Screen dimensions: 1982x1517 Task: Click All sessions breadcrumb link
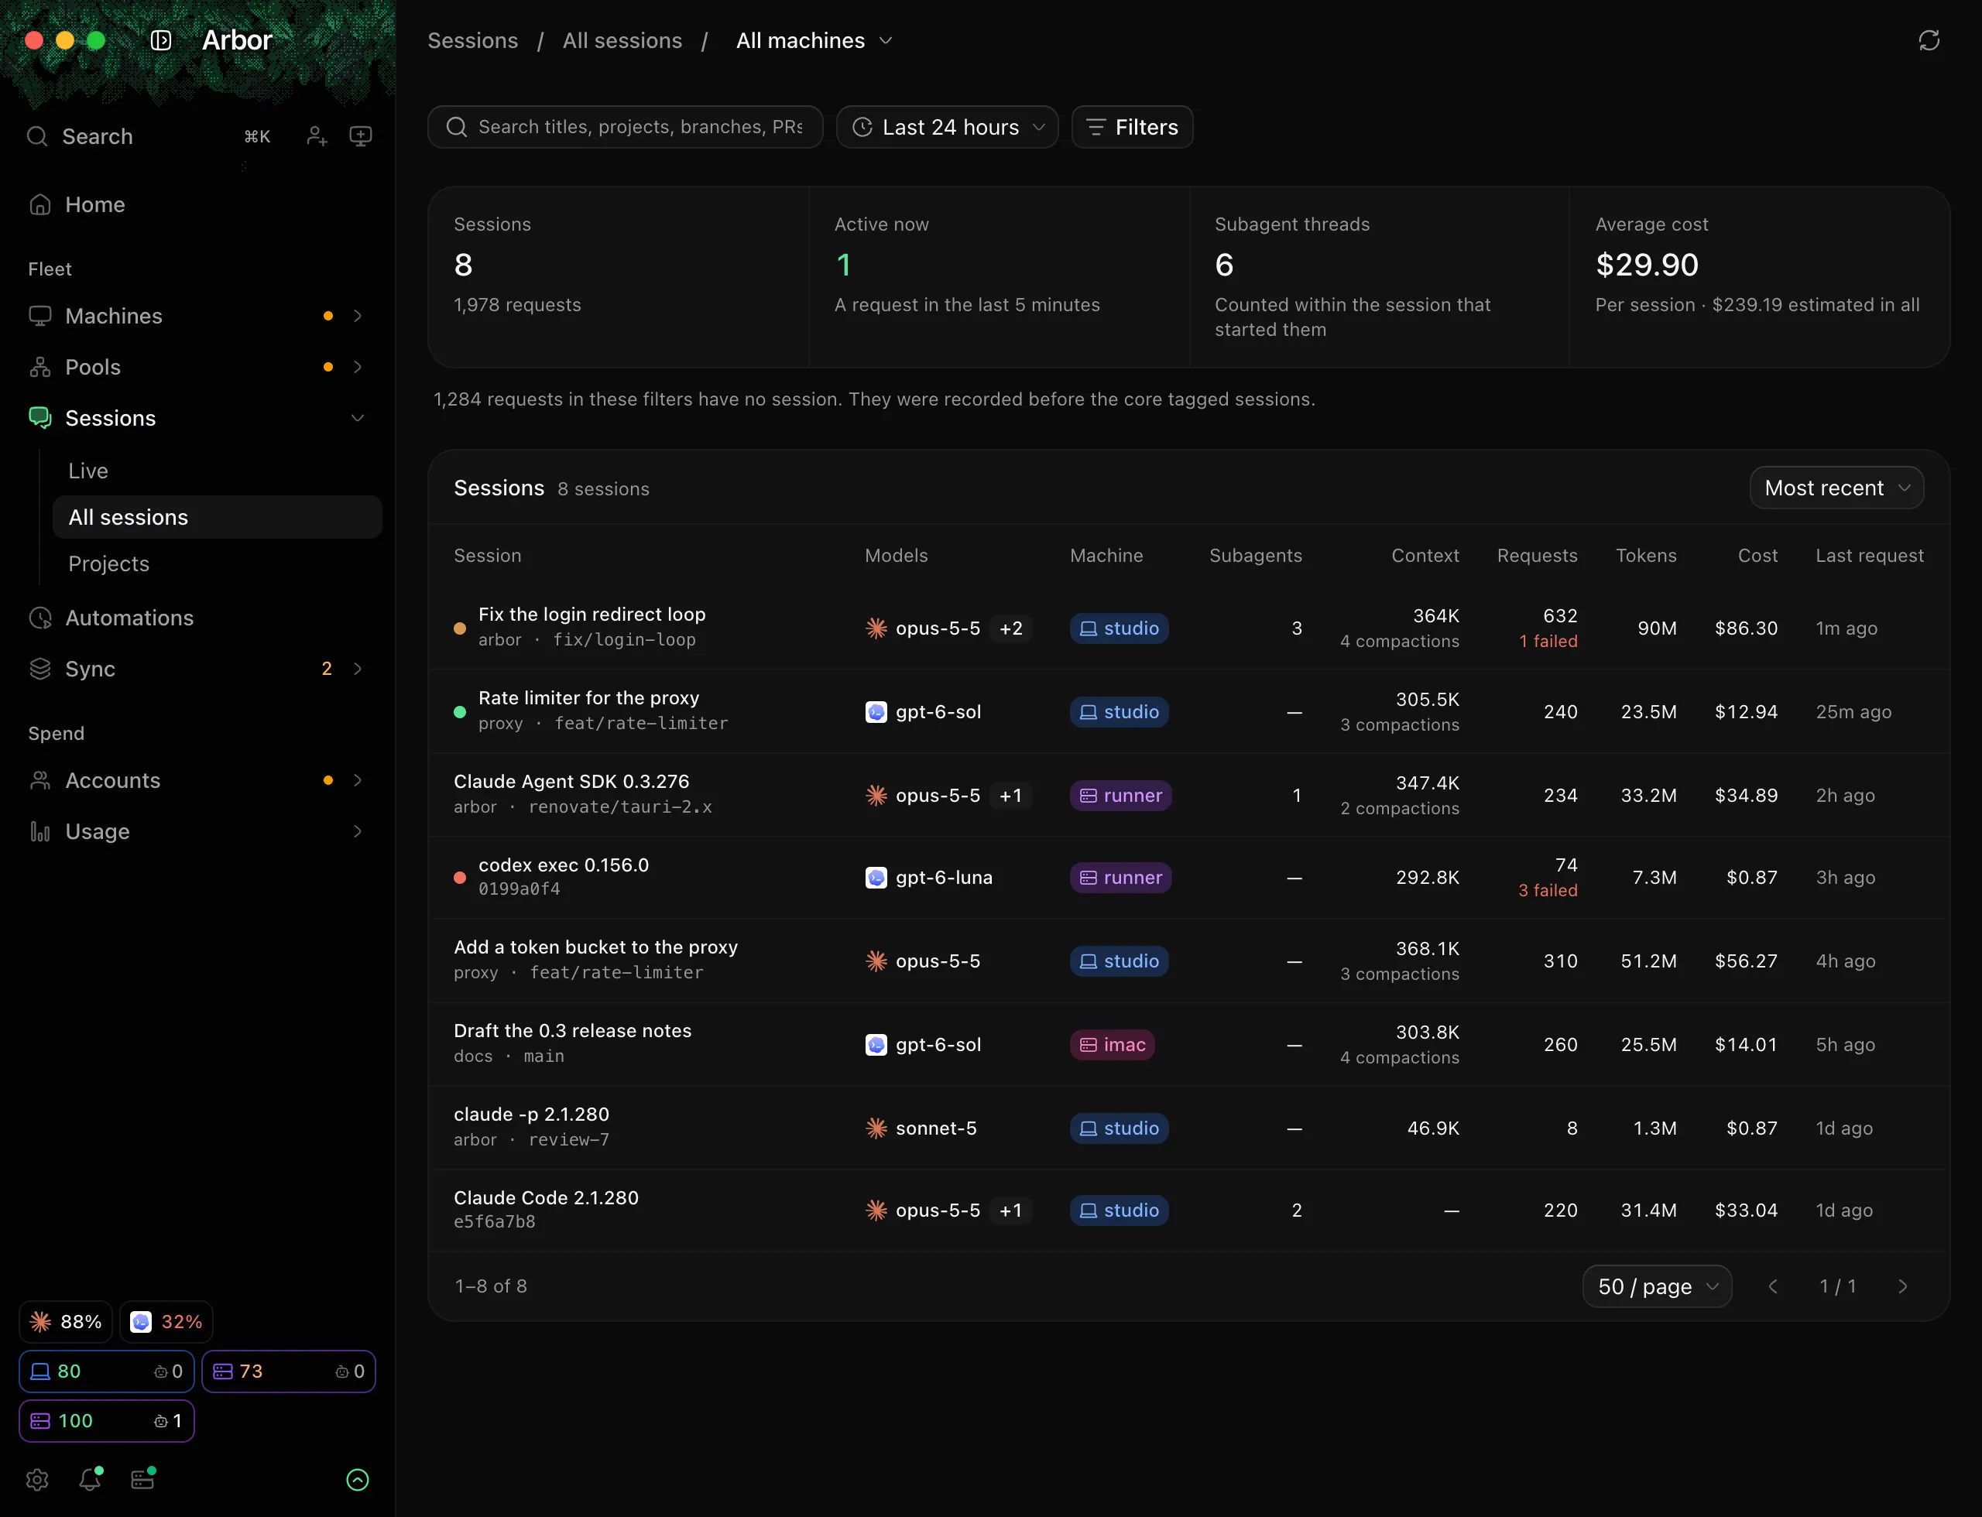pos(622,40)
